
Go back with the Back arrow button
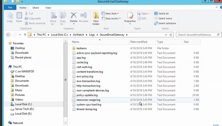(8, 35)
